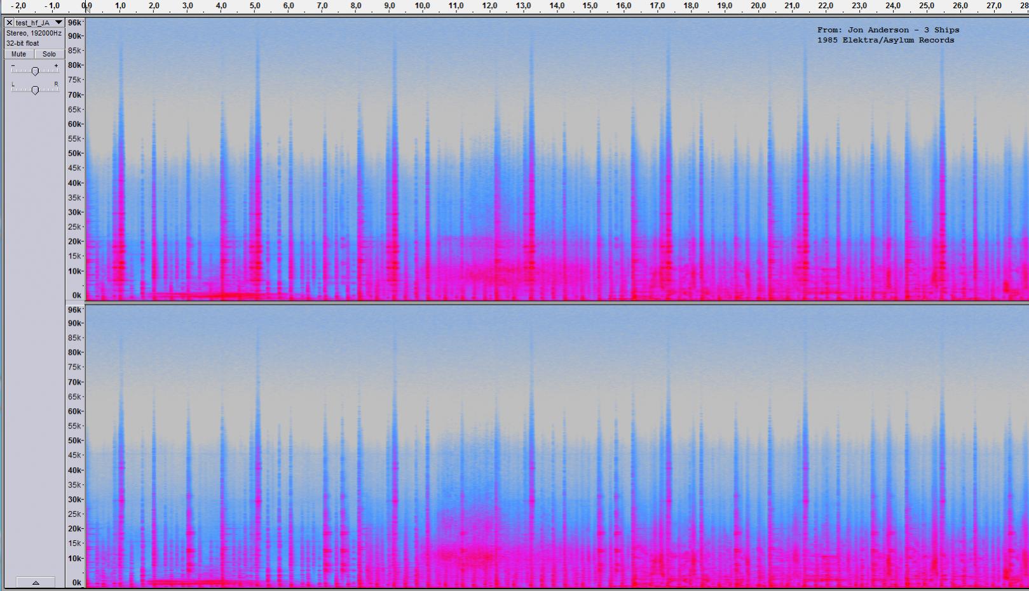1029x591 pixels.
Task: Solo the test_hf_JA track
Action: click(x=49, y=54)
